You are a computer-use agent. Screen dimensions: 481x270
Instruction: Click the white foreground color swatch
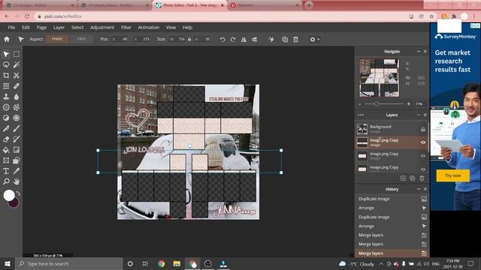tap(9, 195)
